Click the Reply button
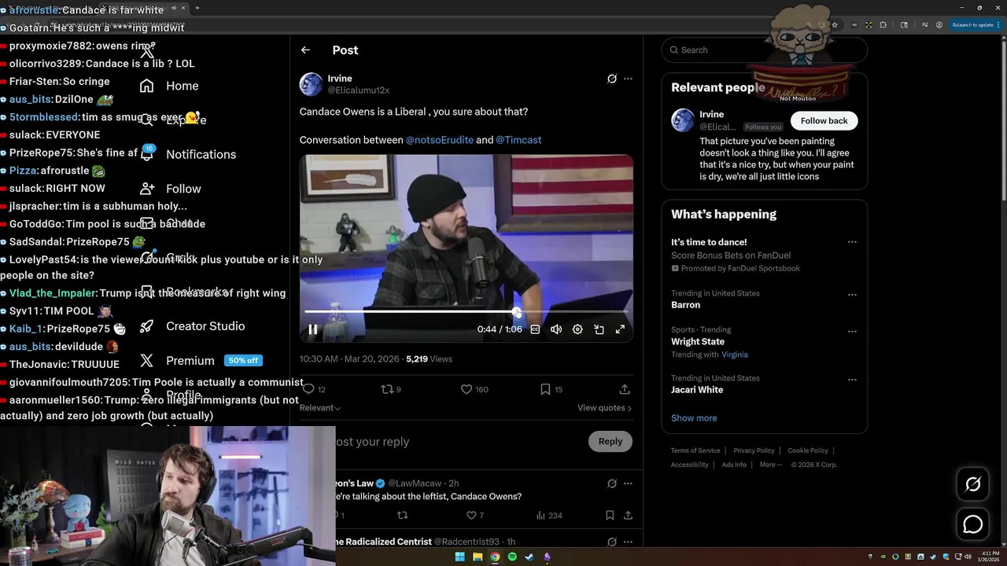Image resolution: width=1007 pixels, height=566 pixels. coord(610,441)
